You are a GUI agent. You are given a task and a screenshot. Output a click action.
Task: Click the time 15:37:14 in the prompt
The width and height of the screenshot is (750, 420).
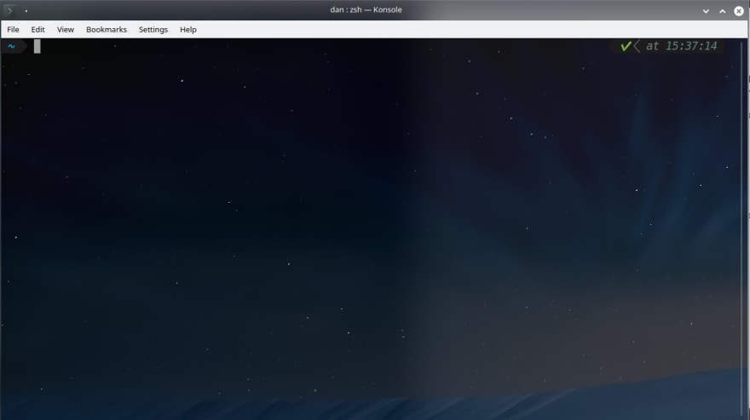coord(691,46)
